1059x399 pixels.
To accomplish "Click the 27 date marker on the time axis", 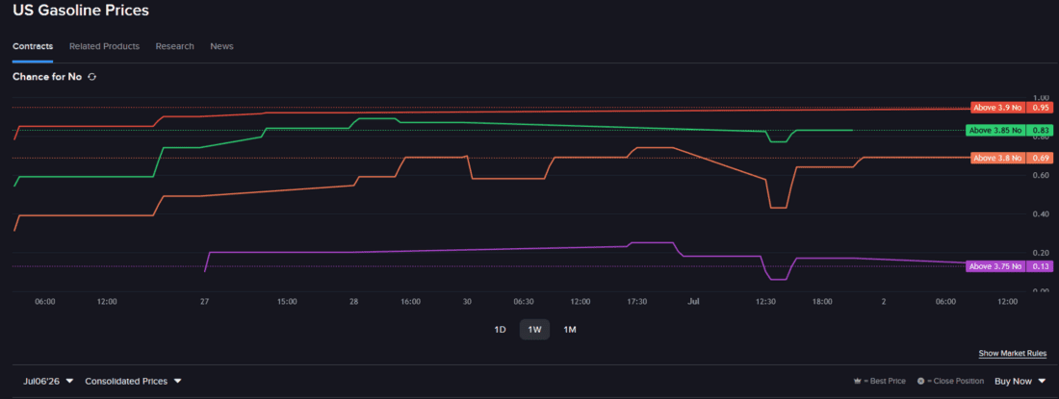I will point(205,302).
